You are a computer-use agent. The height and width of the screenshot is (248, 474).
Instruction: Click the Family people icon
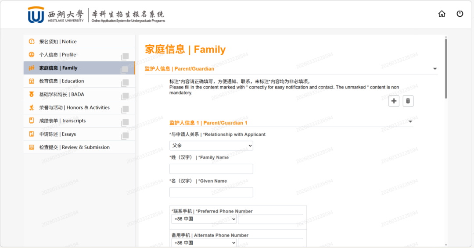pyautogui.click(x=32, y=68)
